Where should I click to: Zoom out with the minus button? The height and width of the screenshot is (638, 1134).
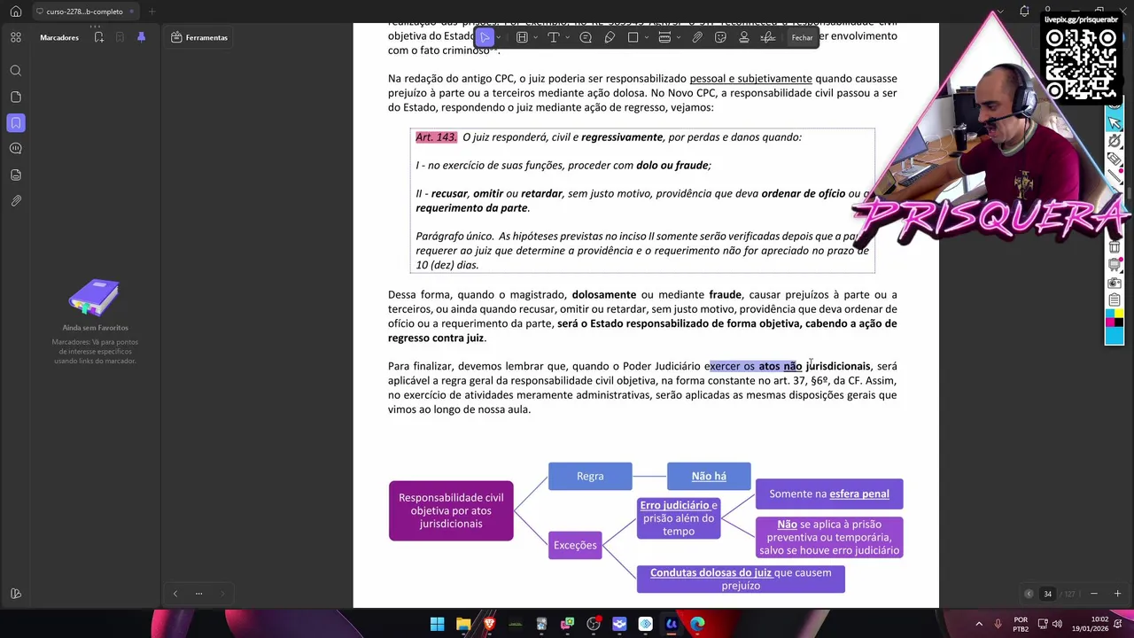1093,594
